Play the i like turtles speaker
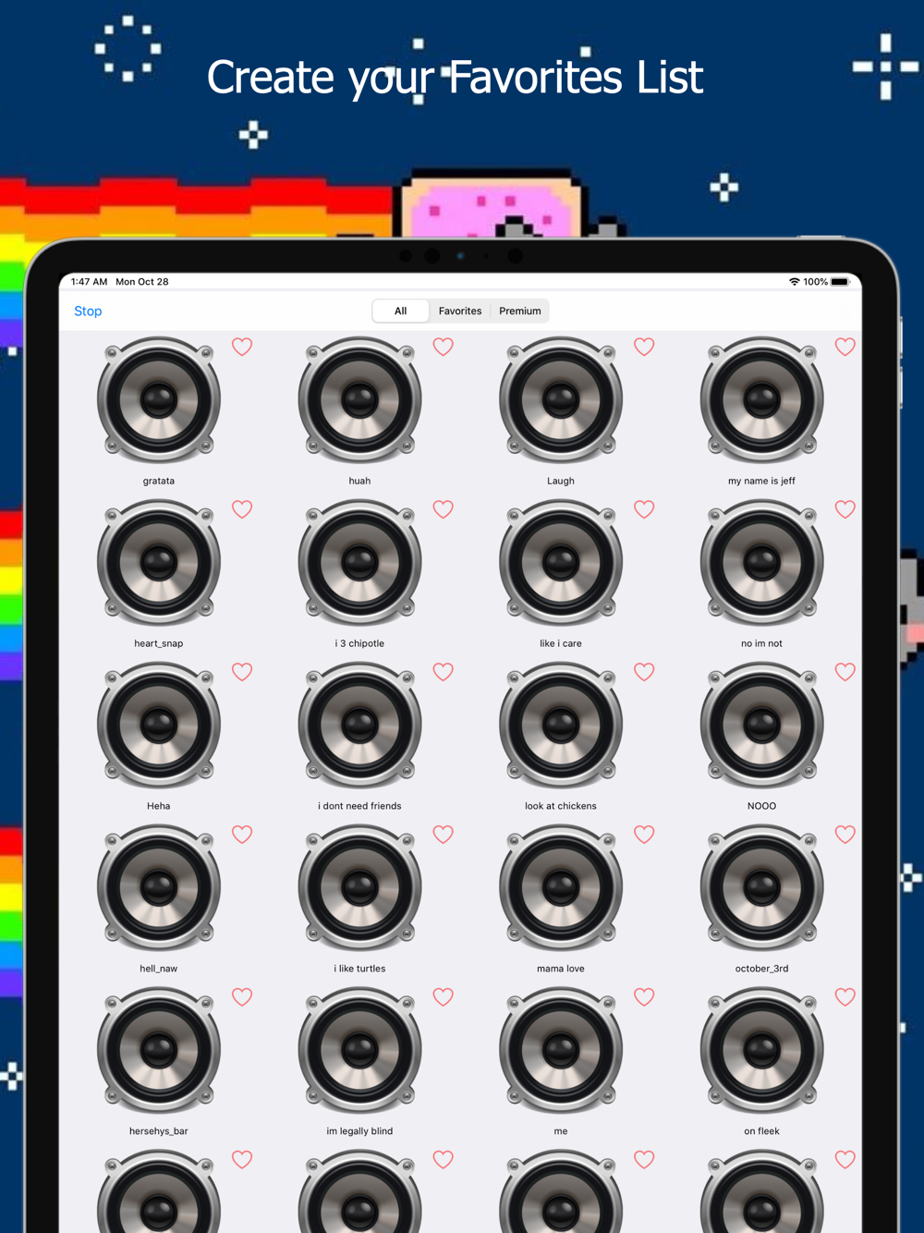Screen dimensions: 924x1233 coord(359,888)
